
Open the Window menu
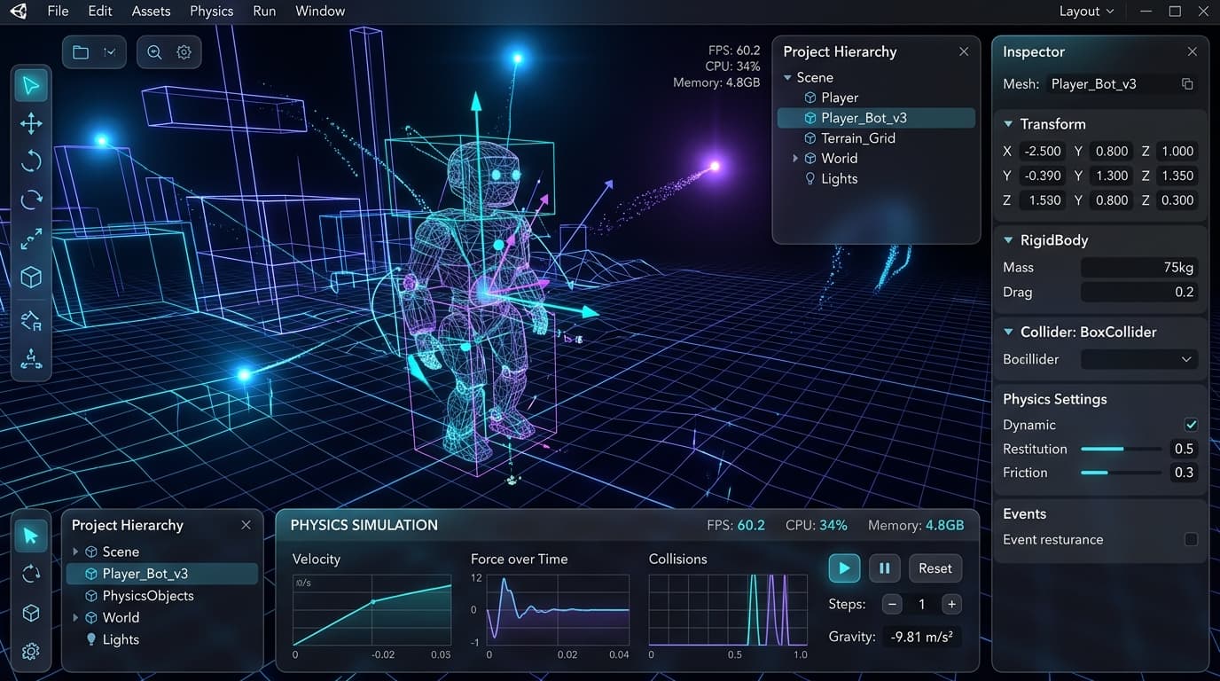point(320,12)
